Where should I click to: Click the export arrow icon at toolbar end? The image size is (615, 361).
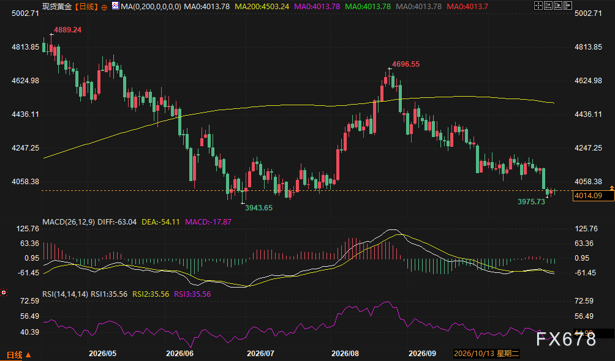click(x=568, y=6)
